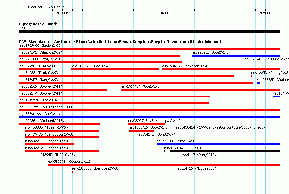Click the red nsv1008976 loss bar

pyautogui.click(x=115, y=69)
